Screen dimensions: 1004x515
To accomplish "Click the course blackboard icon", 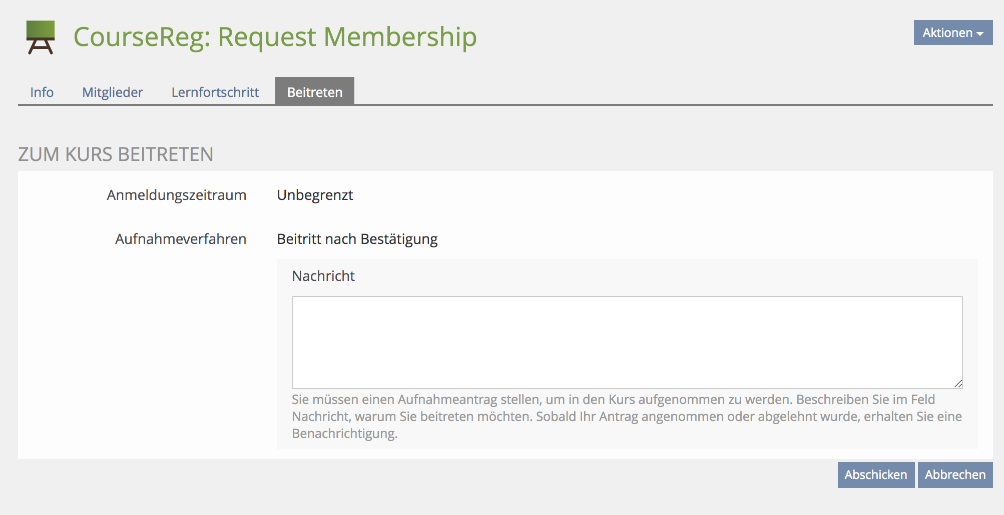I will click(41, 37).
